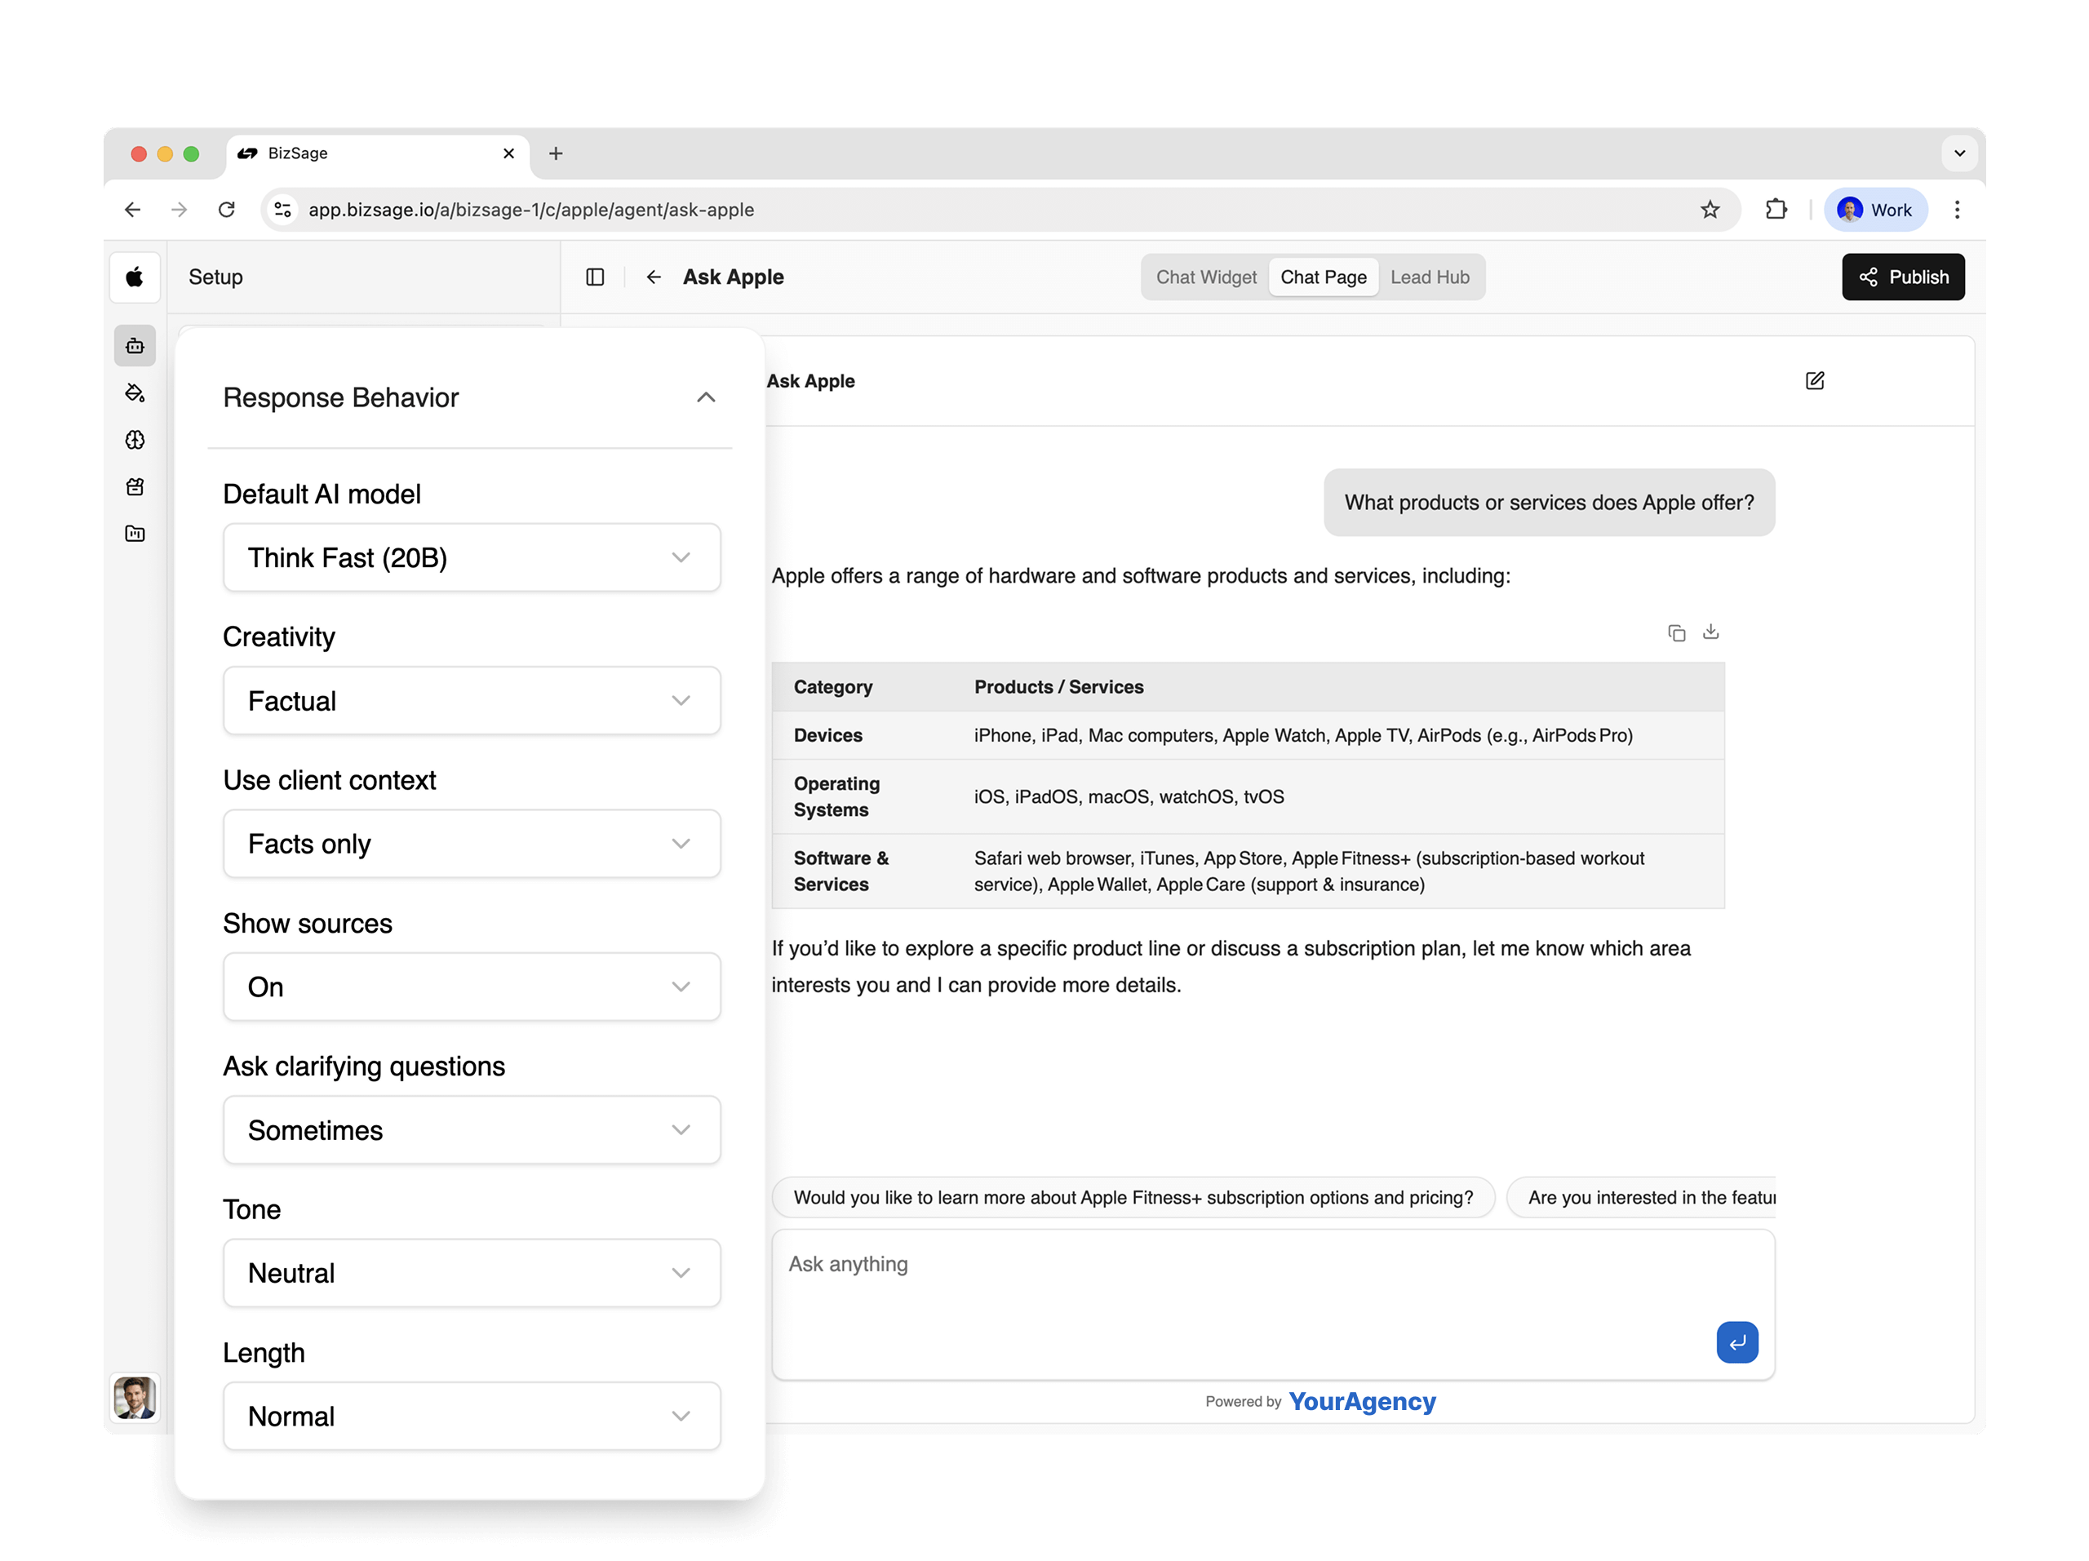Click the Publish button
Image resolution: width=2089 pixels, height=1561 pixels.
(x=1902, y=277)
